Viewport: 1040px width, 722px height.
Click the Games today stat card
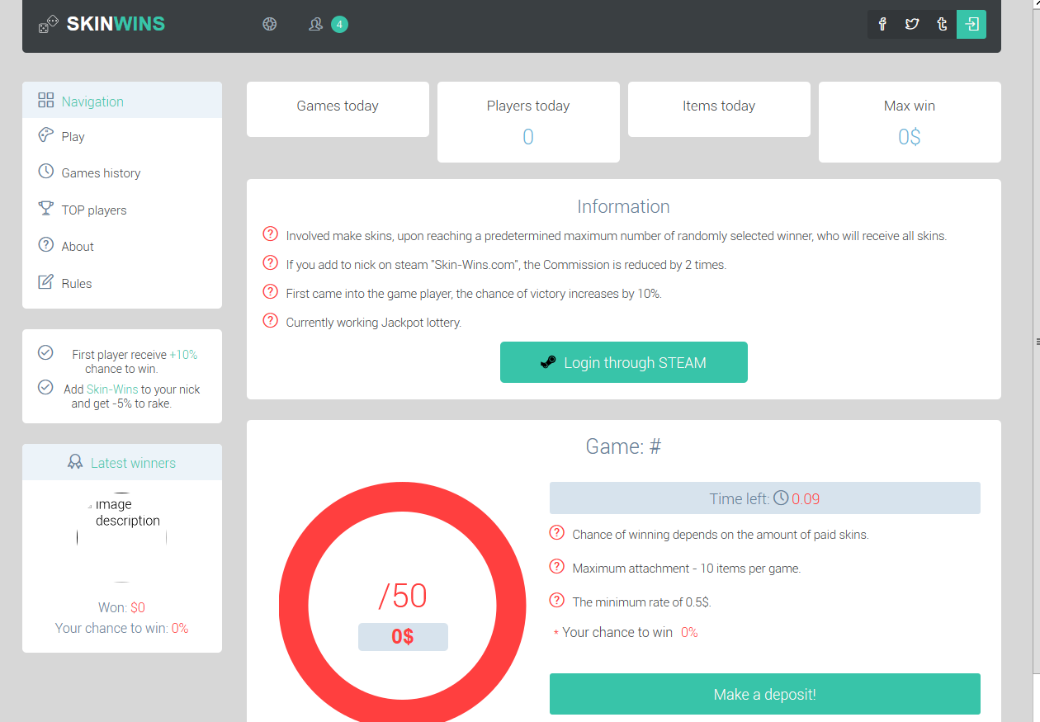pos(338,109)
